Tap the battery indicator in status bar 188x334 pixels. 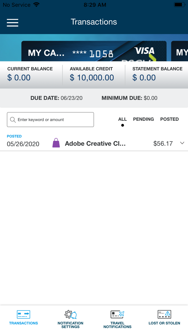179,5
